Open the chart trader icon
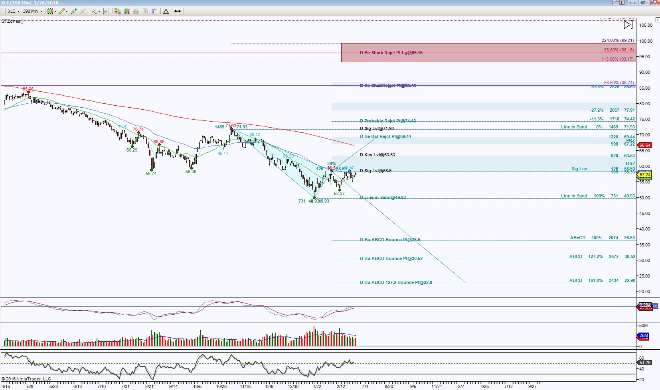The image size is (660, 390). pos(117,11)
